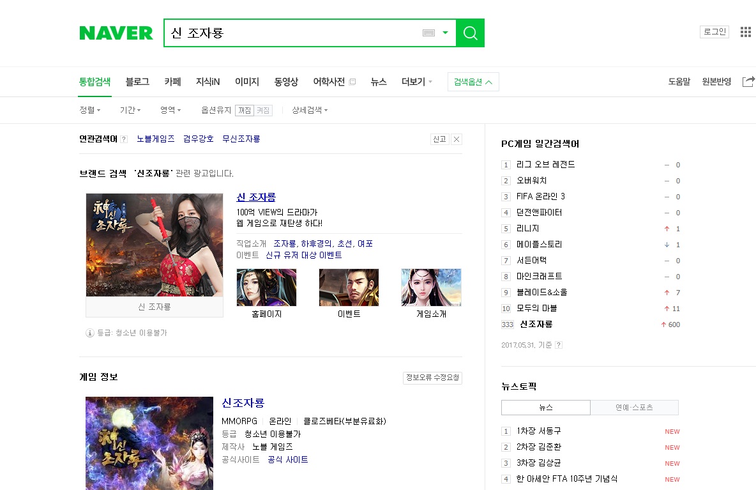The width and height of the screenshot is (756, 490).
Task: Click the info icon beside 등급: 청소년 이용불가
Action: [89, 333]
